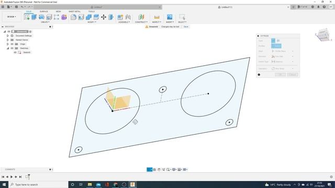Jump to timeline start
The image size is (335, 188).
(x=3, y=177)
